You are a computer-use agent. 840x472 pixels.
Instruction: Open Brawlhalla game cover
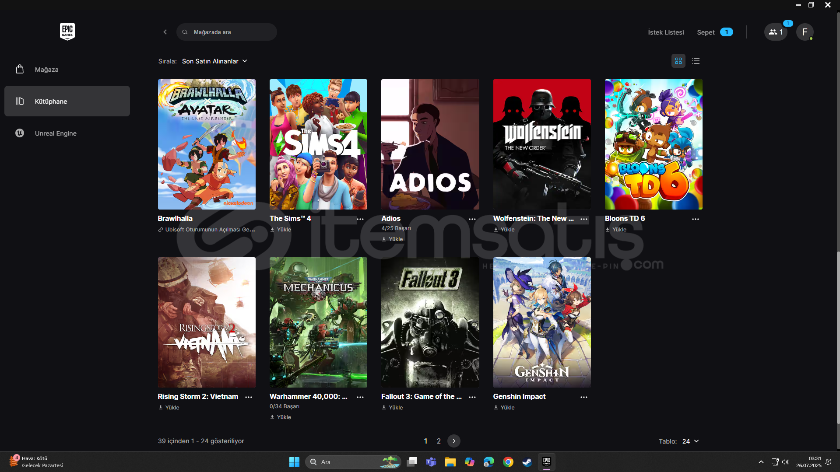(207, 144)
